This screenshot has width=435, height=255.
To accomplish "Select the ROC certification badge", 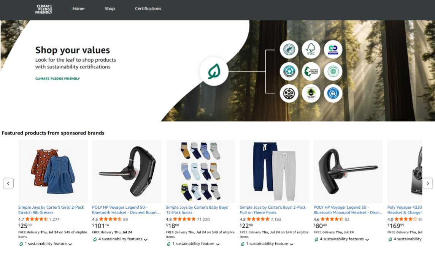I will click(289, 93).
